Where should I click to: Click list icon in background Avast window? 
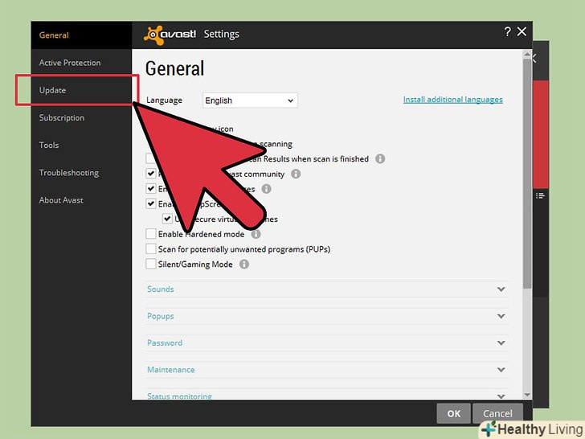540,196
